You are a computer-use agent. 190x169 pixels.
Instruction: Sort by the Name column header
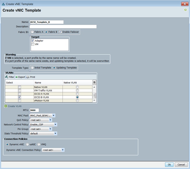(x=48, y=83)
